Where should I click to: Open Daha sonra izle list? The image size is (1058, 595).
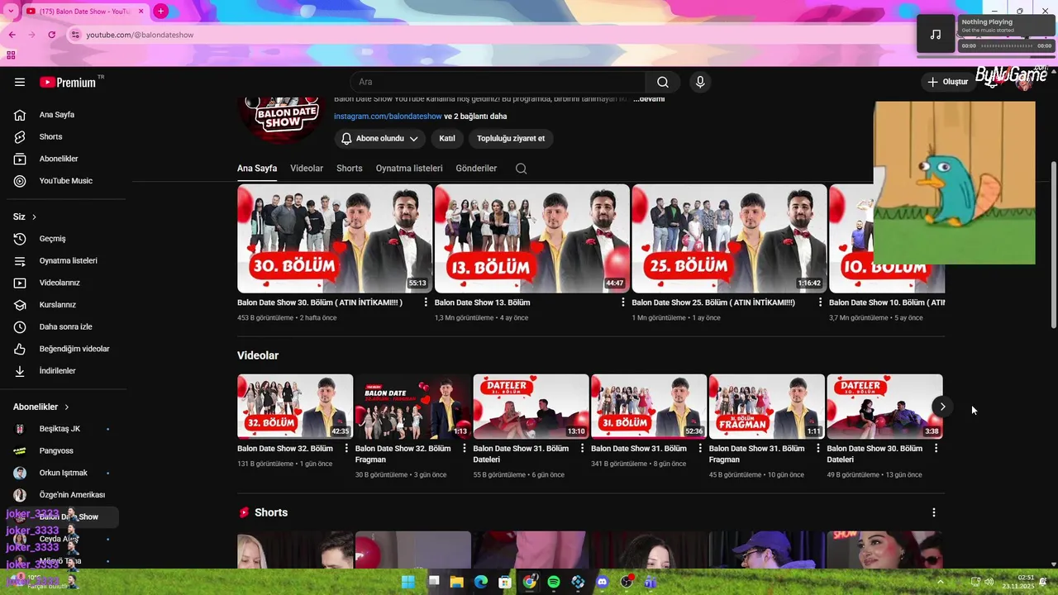click(64, 326)
